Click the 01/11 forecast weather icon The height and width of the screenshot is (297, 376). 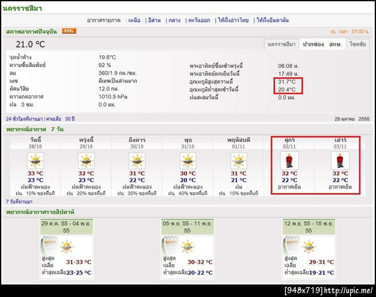point(239,160)
